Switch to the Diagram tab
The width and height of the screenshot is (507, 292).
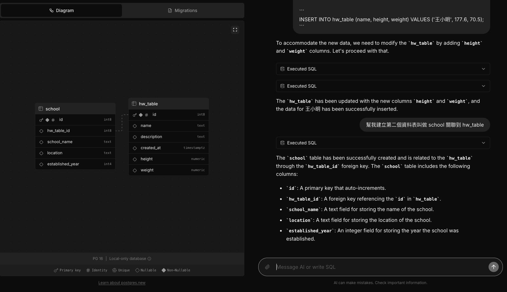62,10
